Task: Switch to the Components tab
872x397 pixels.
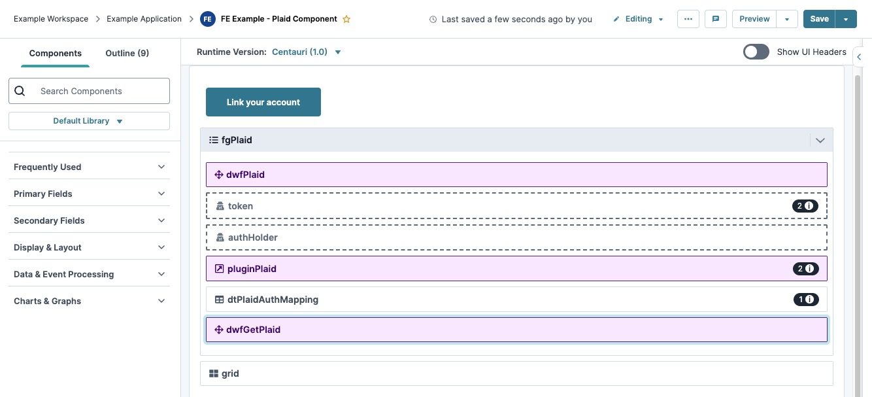Action: [x=56, y=53]
